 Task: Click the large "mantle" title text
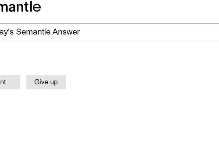click(20, 6)
